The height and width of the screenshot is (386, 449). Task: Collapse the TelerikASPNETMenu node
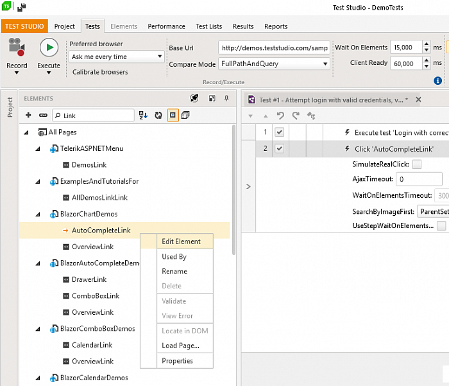click(x=38, y=149)
